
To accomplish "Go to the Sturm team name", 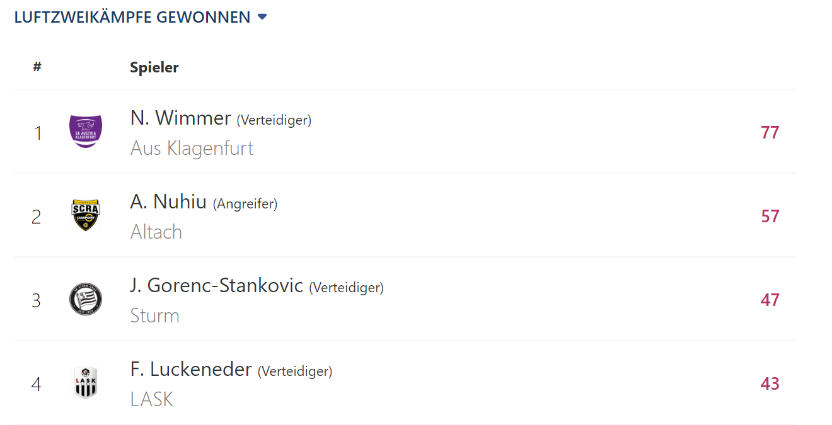I will pyautogui.click(x=155, y=315).
